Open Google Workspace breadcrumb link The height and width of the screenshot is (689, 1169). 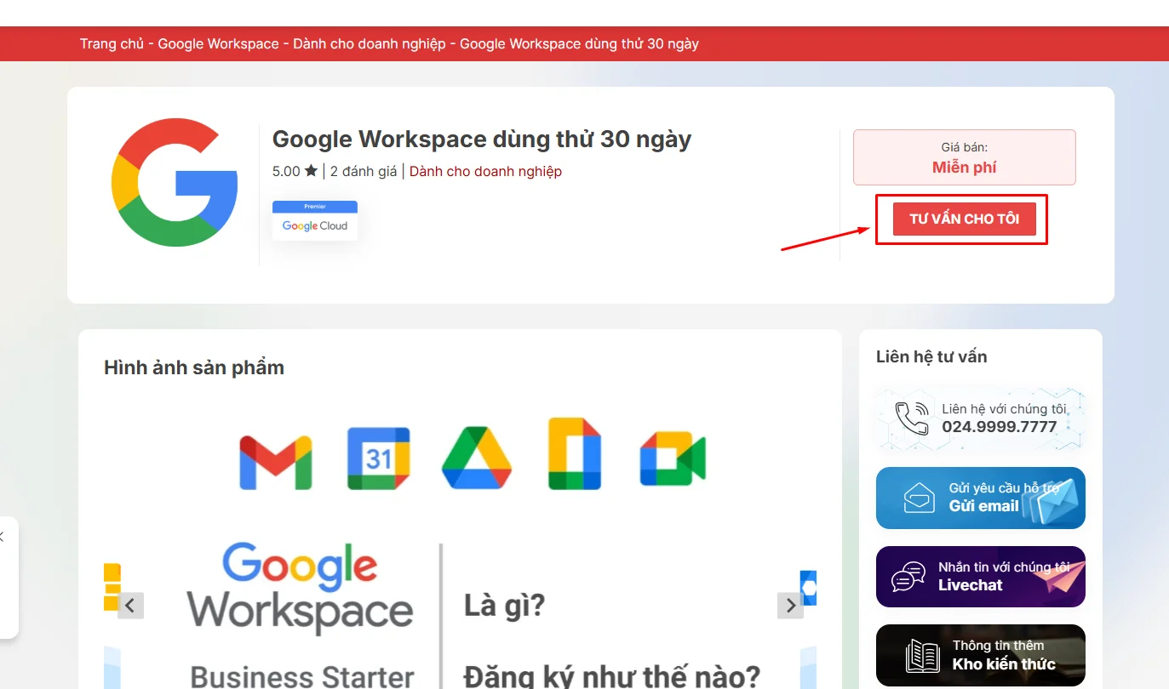218,43
